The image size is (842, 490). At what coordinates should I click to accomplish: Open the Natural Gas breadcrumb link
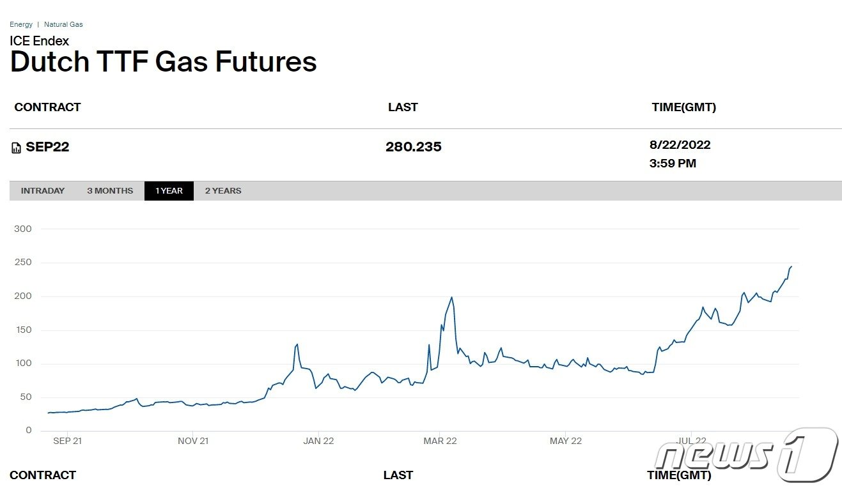click(63, 24)
